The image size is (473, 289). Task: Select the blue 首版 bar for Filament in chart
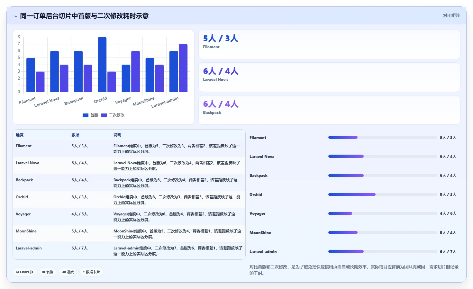pyautogui.click(x=31, y=75)
